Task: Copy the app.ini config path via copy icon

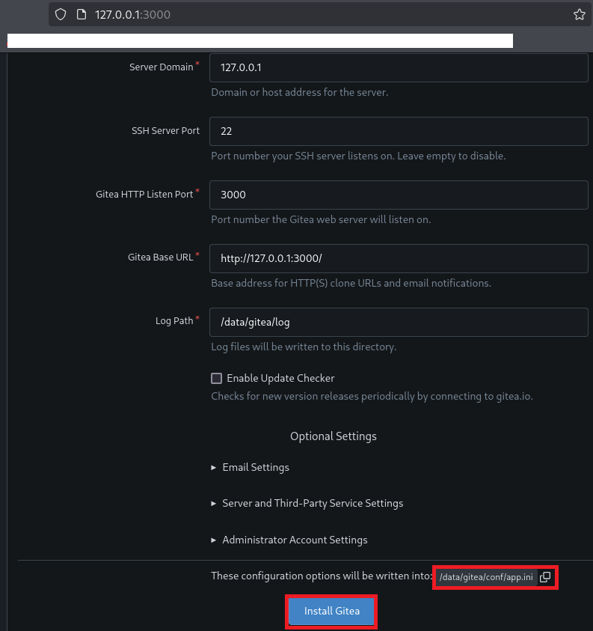Action: click(x=545, y=576)
